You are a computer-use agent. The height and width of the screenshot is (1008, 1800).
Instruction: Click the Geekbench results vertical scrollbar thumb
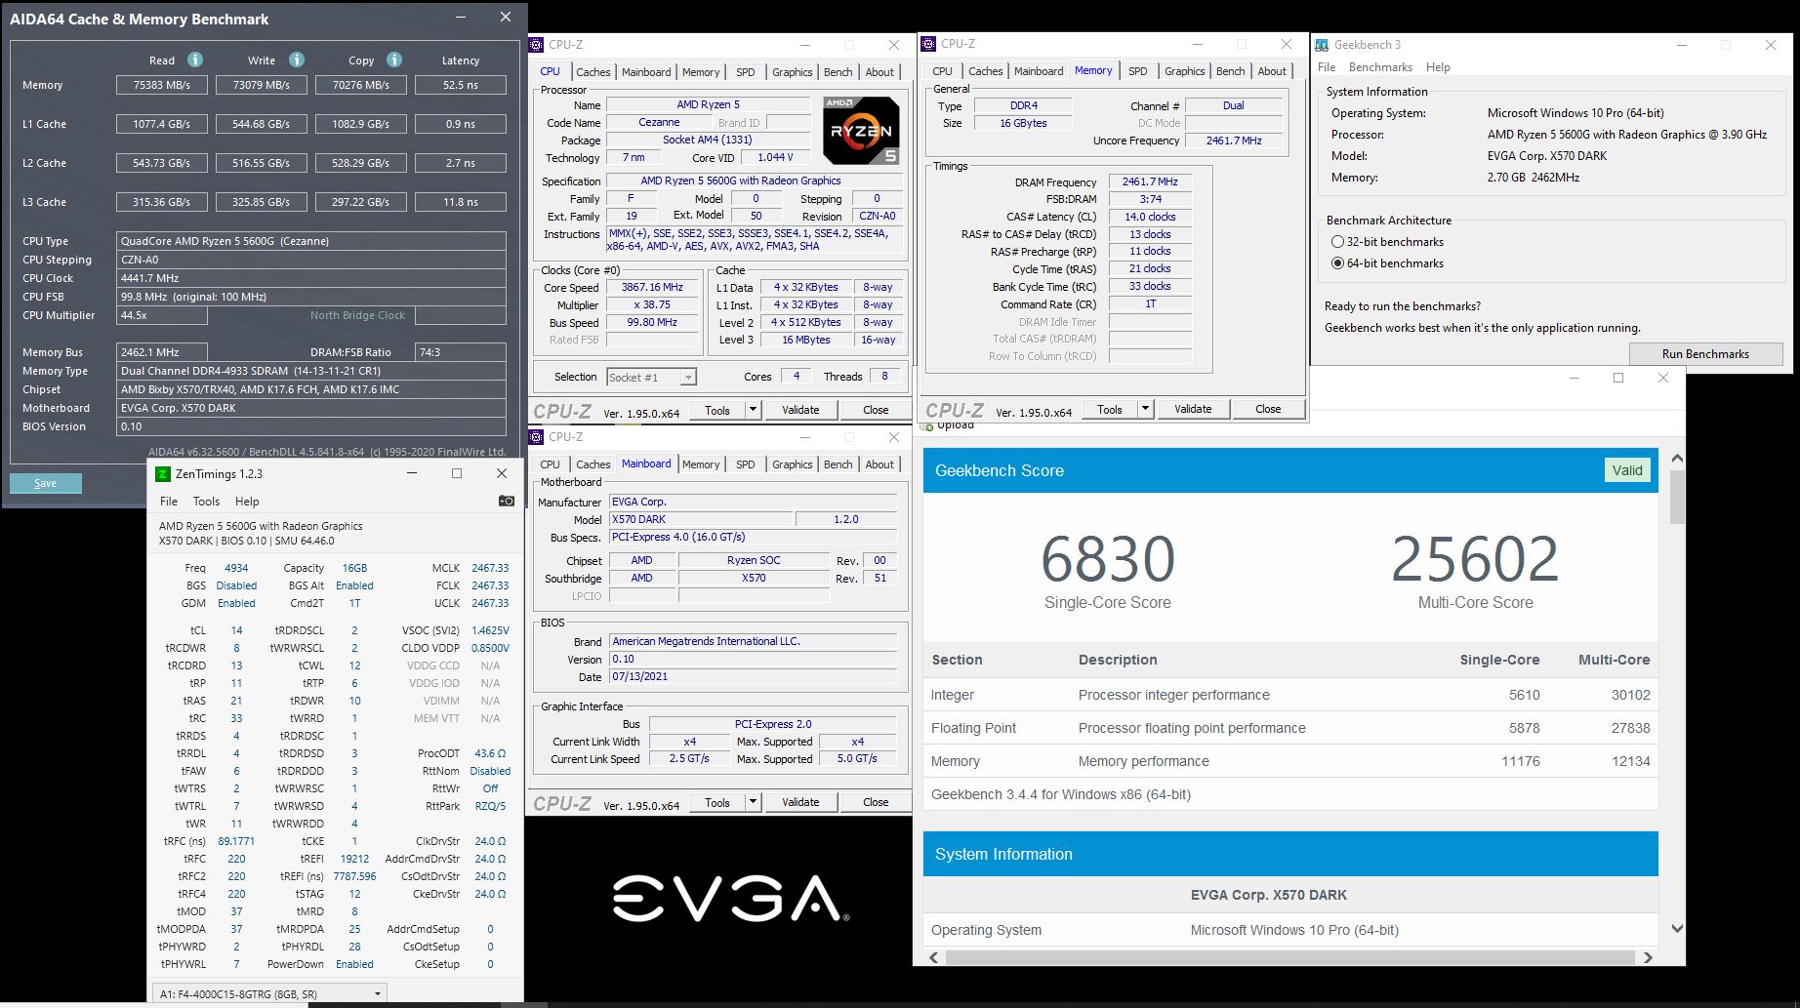point(1677,498)
